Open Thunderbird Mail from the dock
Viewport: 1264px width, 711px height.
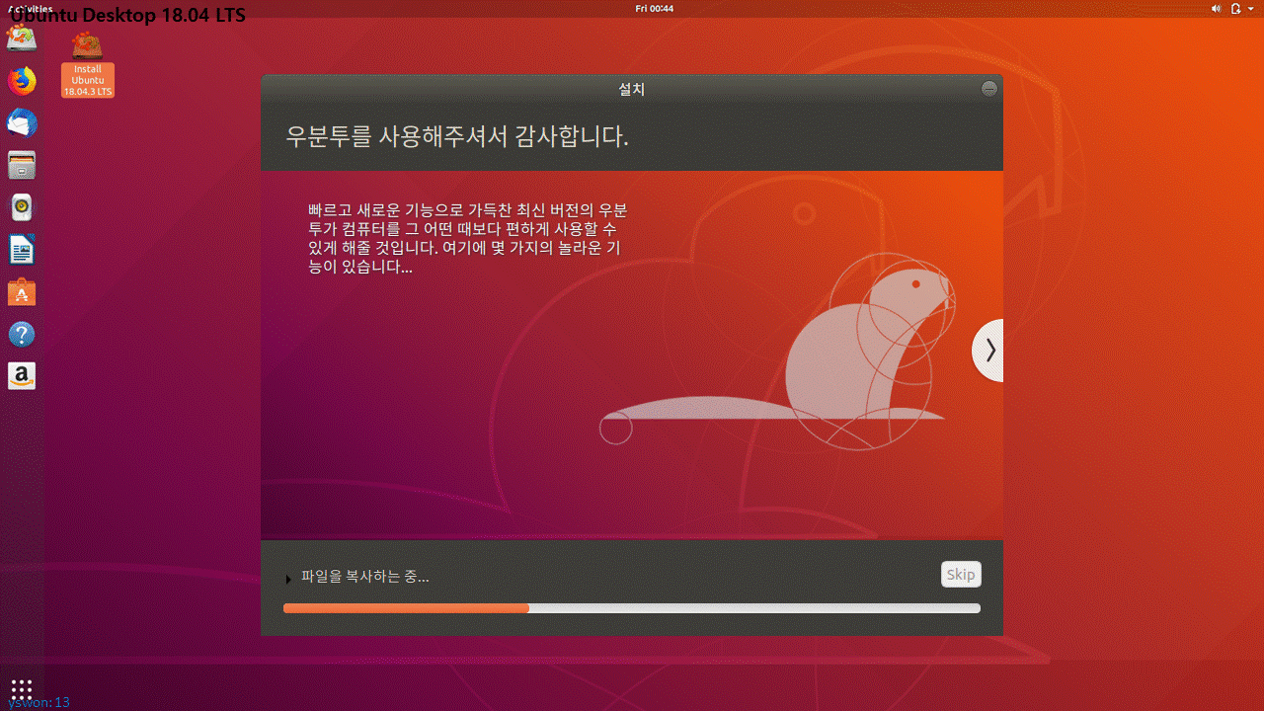point(22,123)
